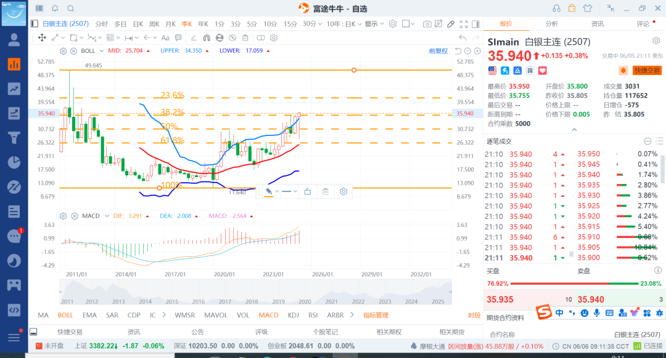Open the markets trend-line sidebar icon
Screen dimensions: 666x358
pos(14,89)
